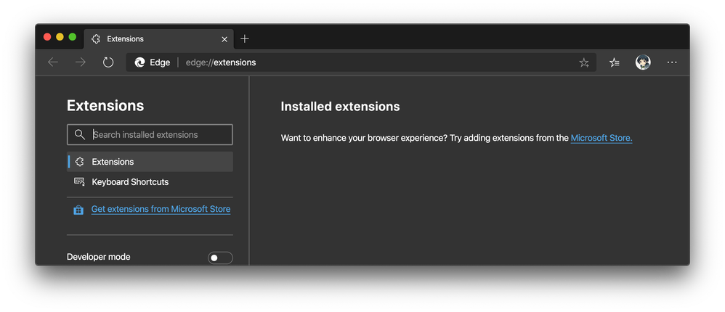Image resolution: width=725 pixels, height=312 pixels.
Task: Click the store bag icon
Action: click(x=78, y=210)
